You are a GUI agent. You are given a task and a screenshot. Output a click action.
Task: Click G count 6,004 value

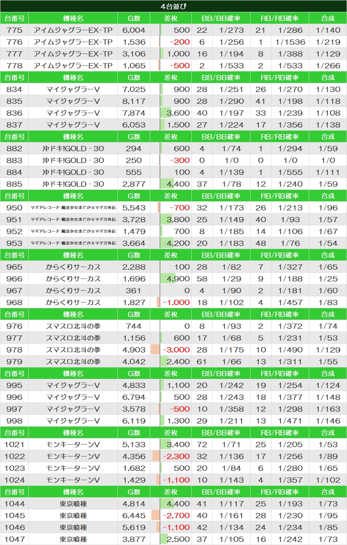pos(134,30)
